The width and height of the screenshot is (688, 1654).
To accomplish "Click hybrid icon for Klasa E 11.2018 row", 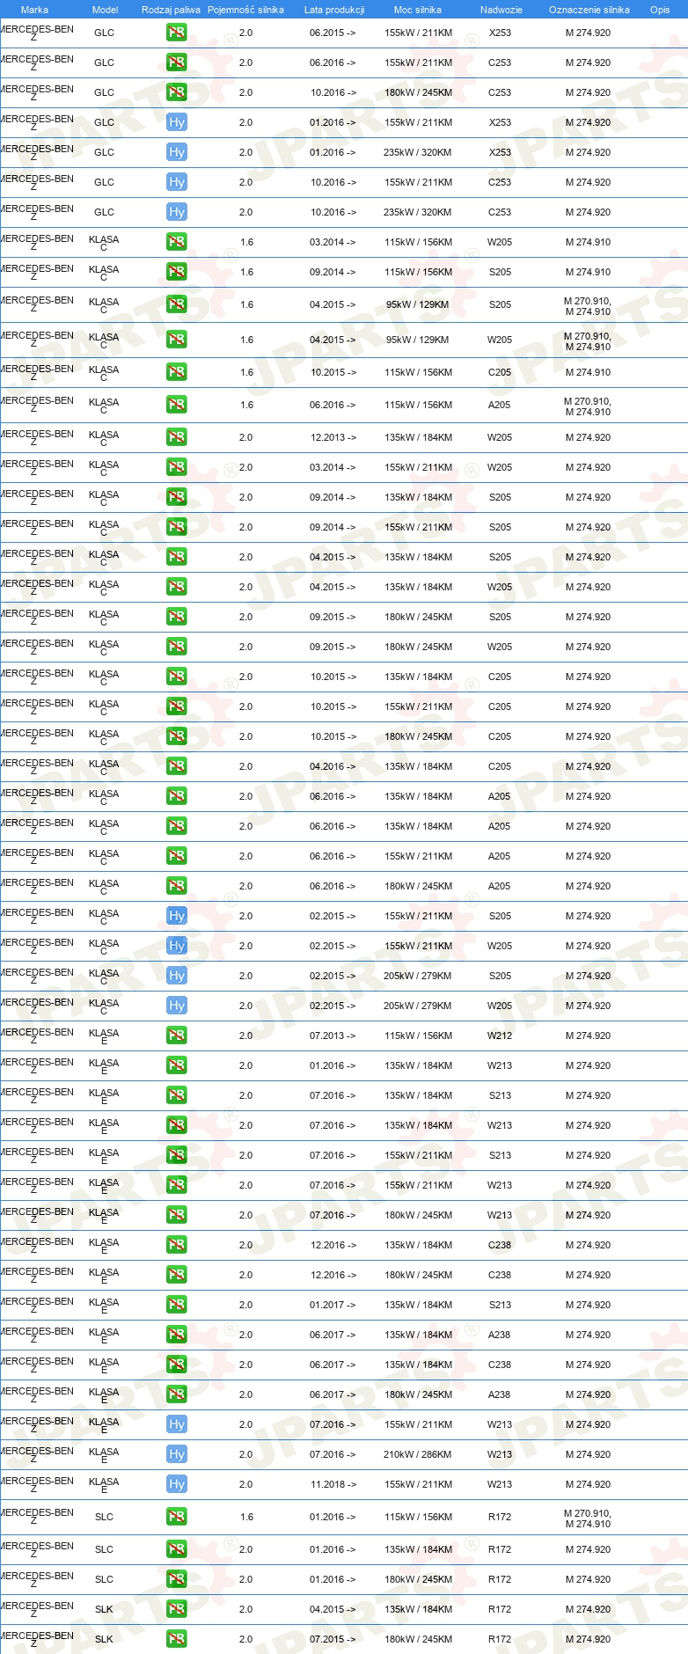I will tap(176, 1485).
